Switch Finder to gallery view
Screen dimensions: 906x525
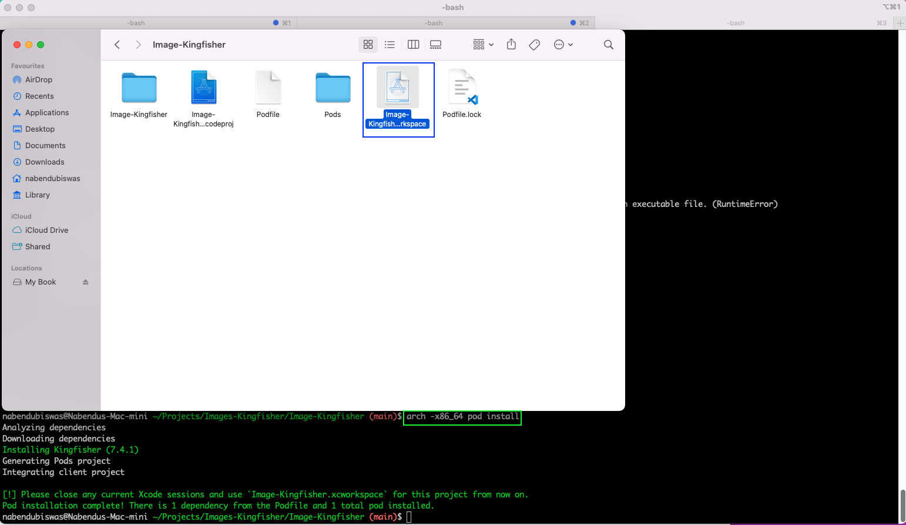pos(435,45)
